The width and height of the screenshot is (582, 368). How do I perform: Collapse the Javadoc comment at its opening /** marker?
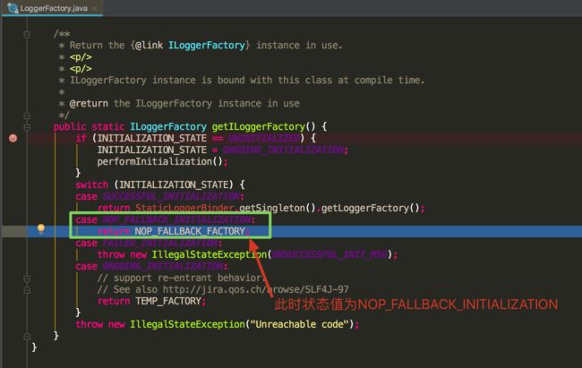coord(27,35)
